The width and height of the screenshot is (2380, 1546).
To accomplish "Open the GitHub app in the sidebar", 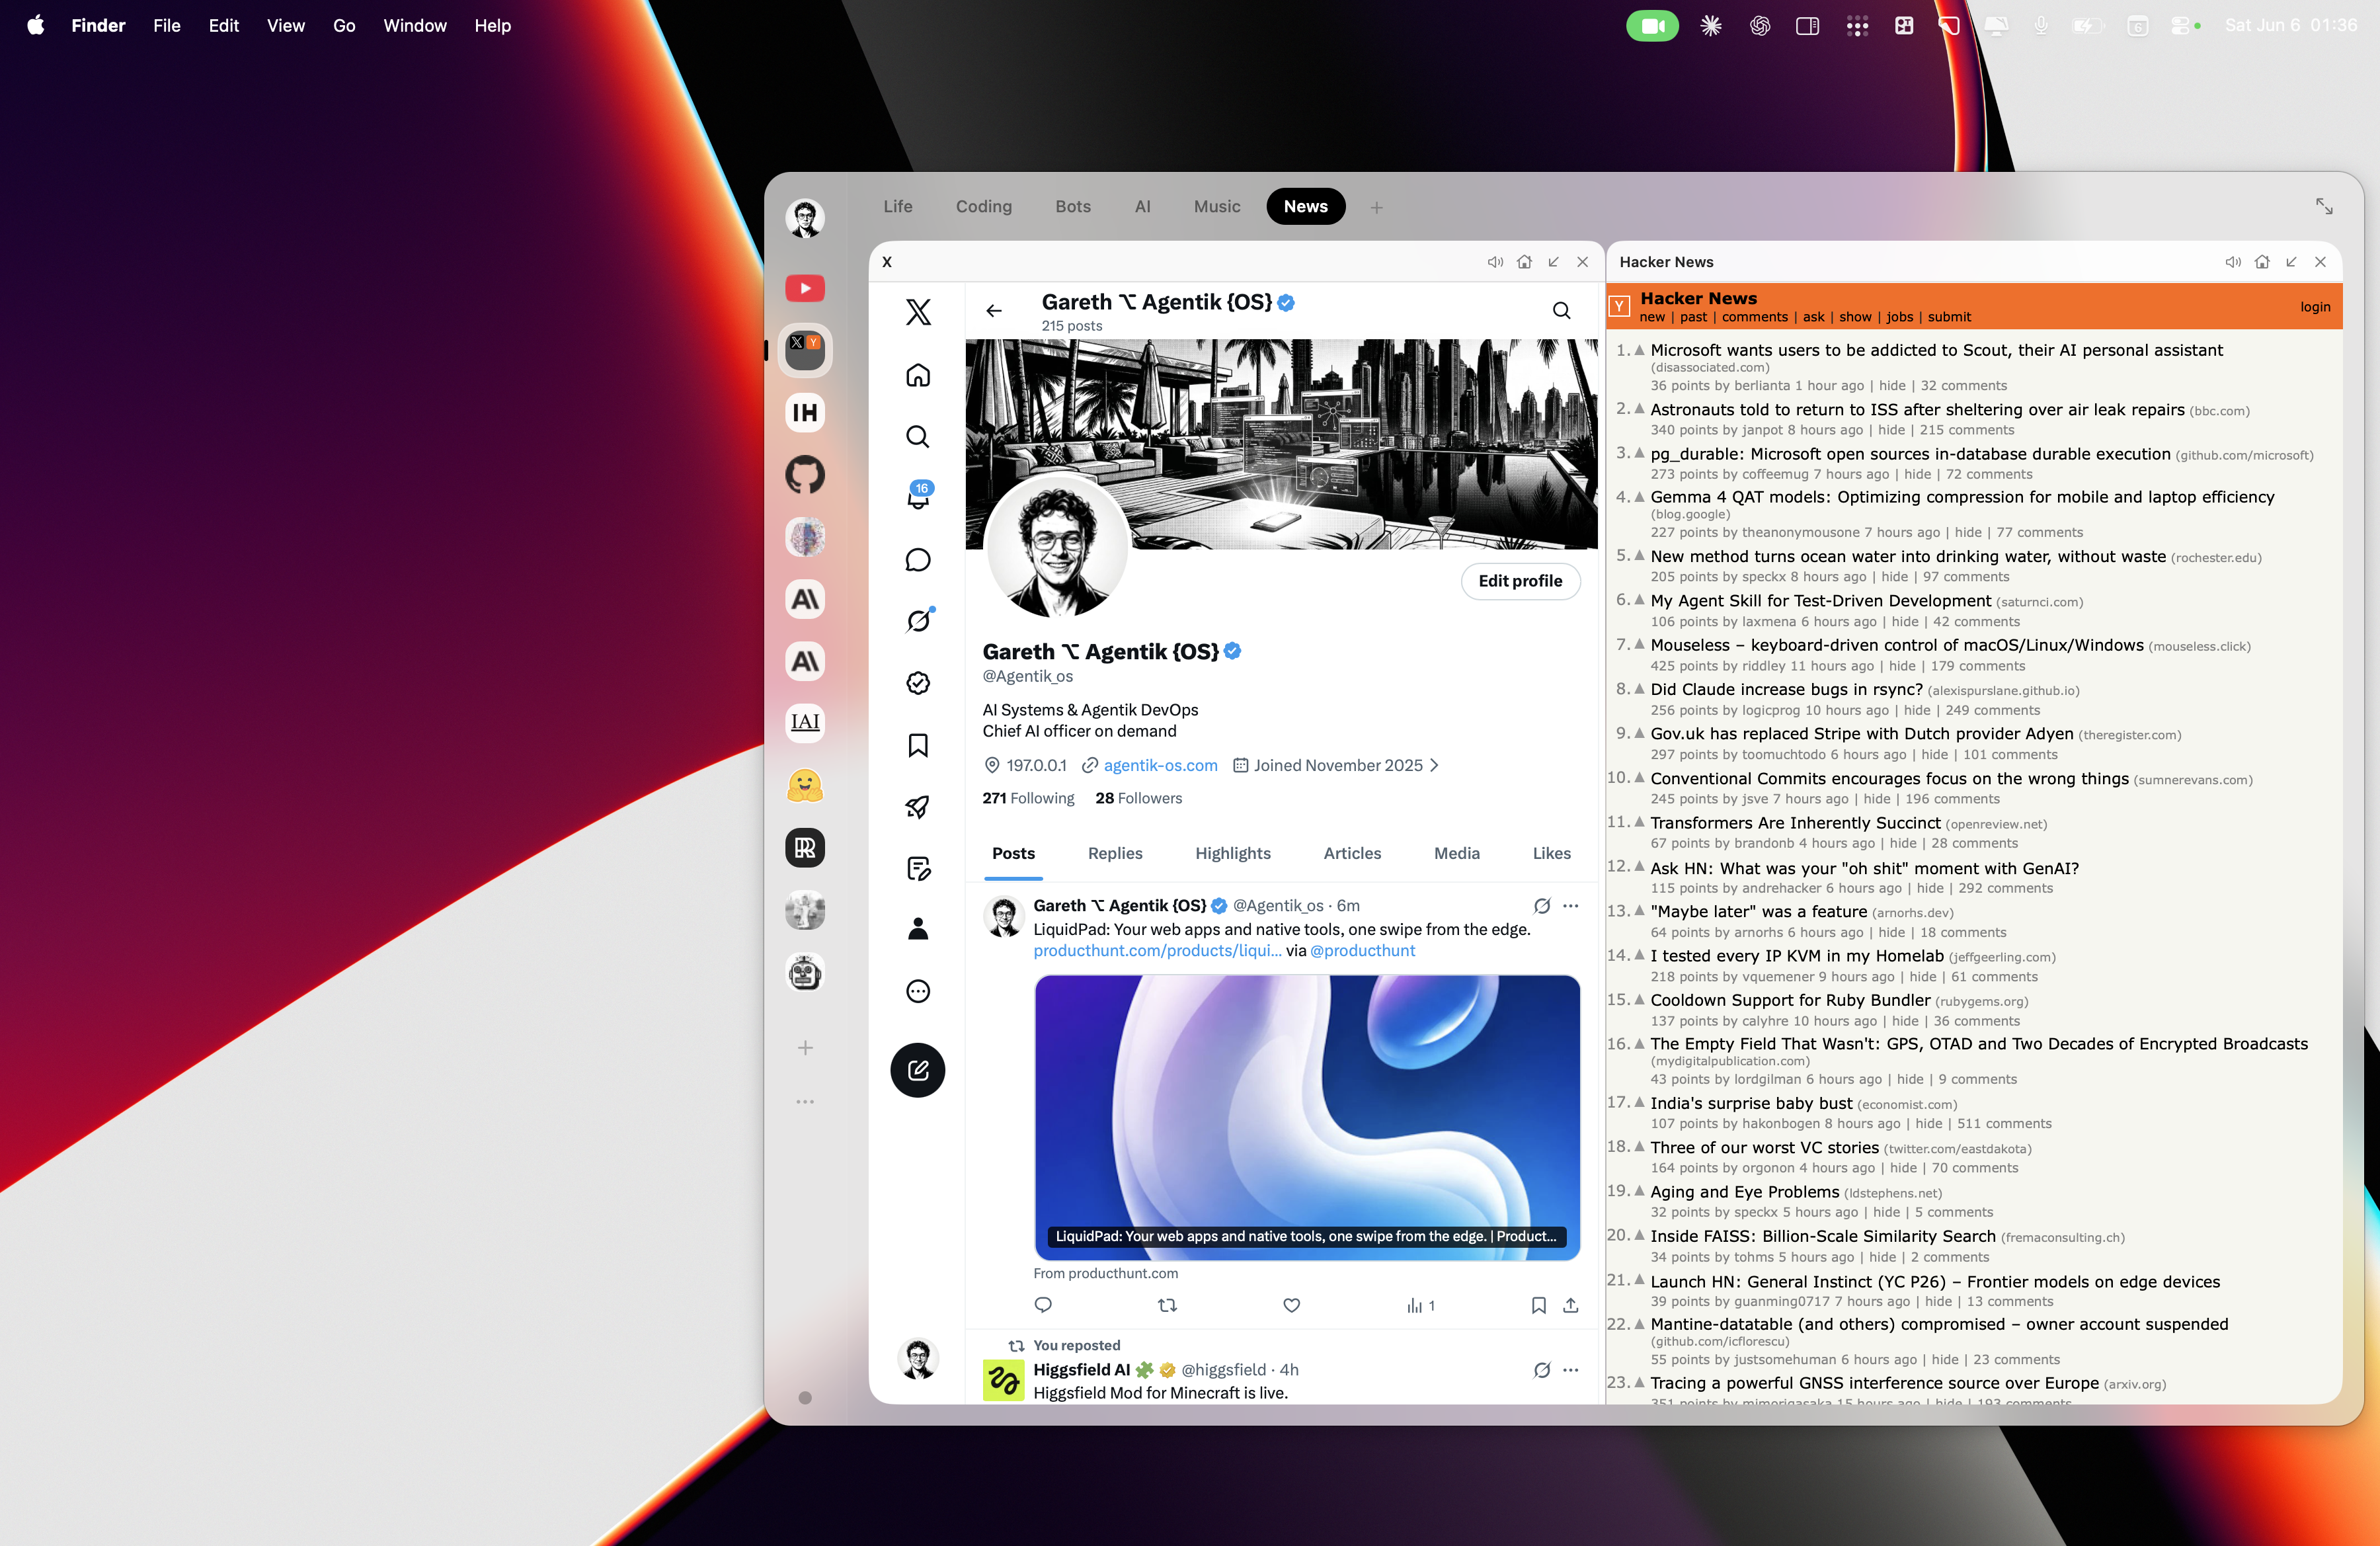I will coord(805,475).
